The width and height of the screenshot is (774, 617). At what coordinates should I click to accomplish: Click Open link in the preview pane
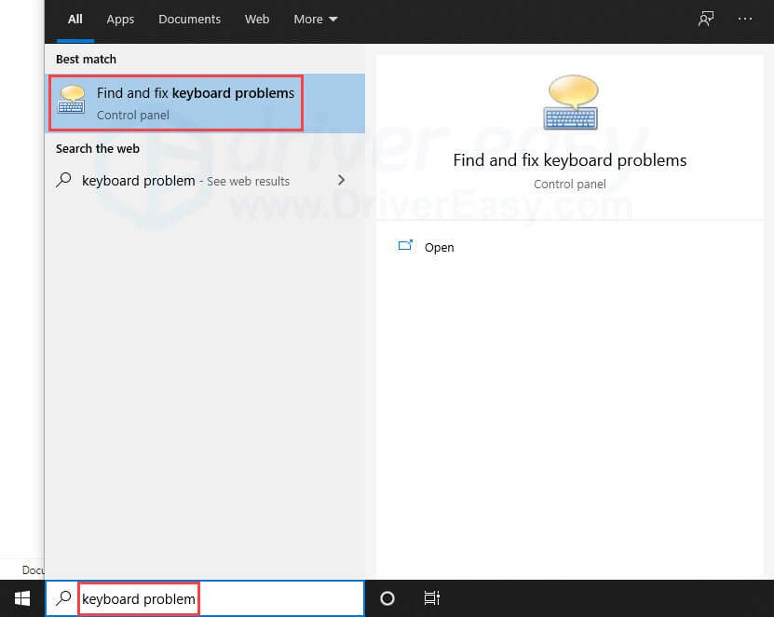[439, 247]
